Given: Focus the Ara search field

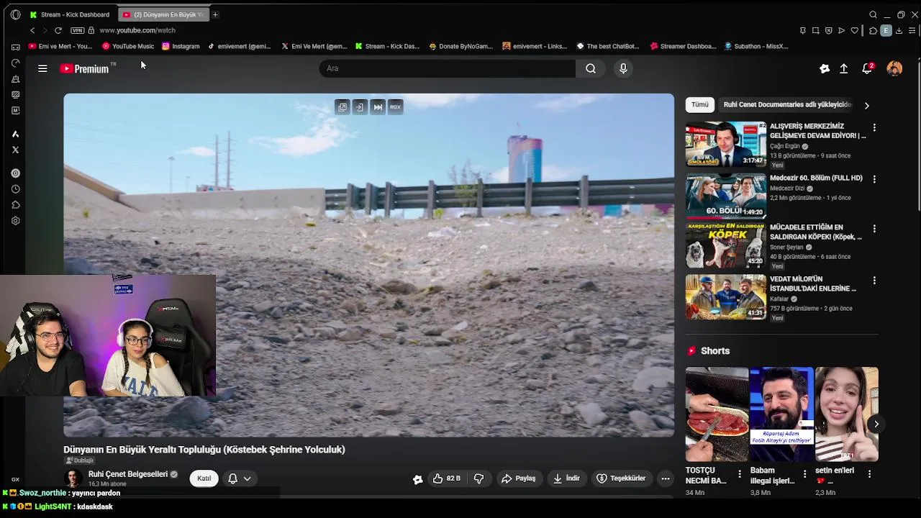Looking at the screenshot, I should click(x=447, y=68).
